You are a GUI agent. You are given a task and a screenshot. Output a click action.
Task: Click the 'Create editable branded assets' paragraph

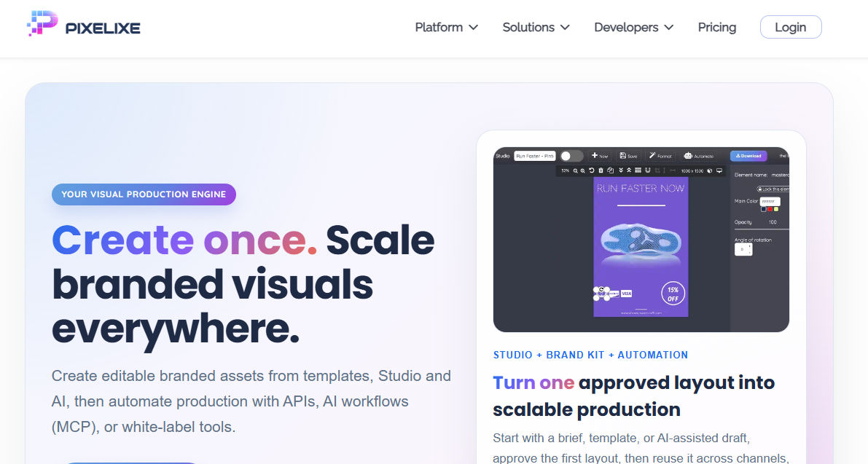coord(251,401)
